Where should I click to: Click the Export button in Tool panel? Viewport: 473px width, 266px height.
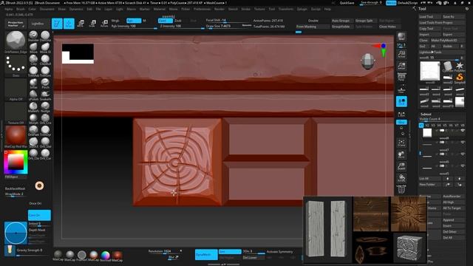[x=453, y=35]
